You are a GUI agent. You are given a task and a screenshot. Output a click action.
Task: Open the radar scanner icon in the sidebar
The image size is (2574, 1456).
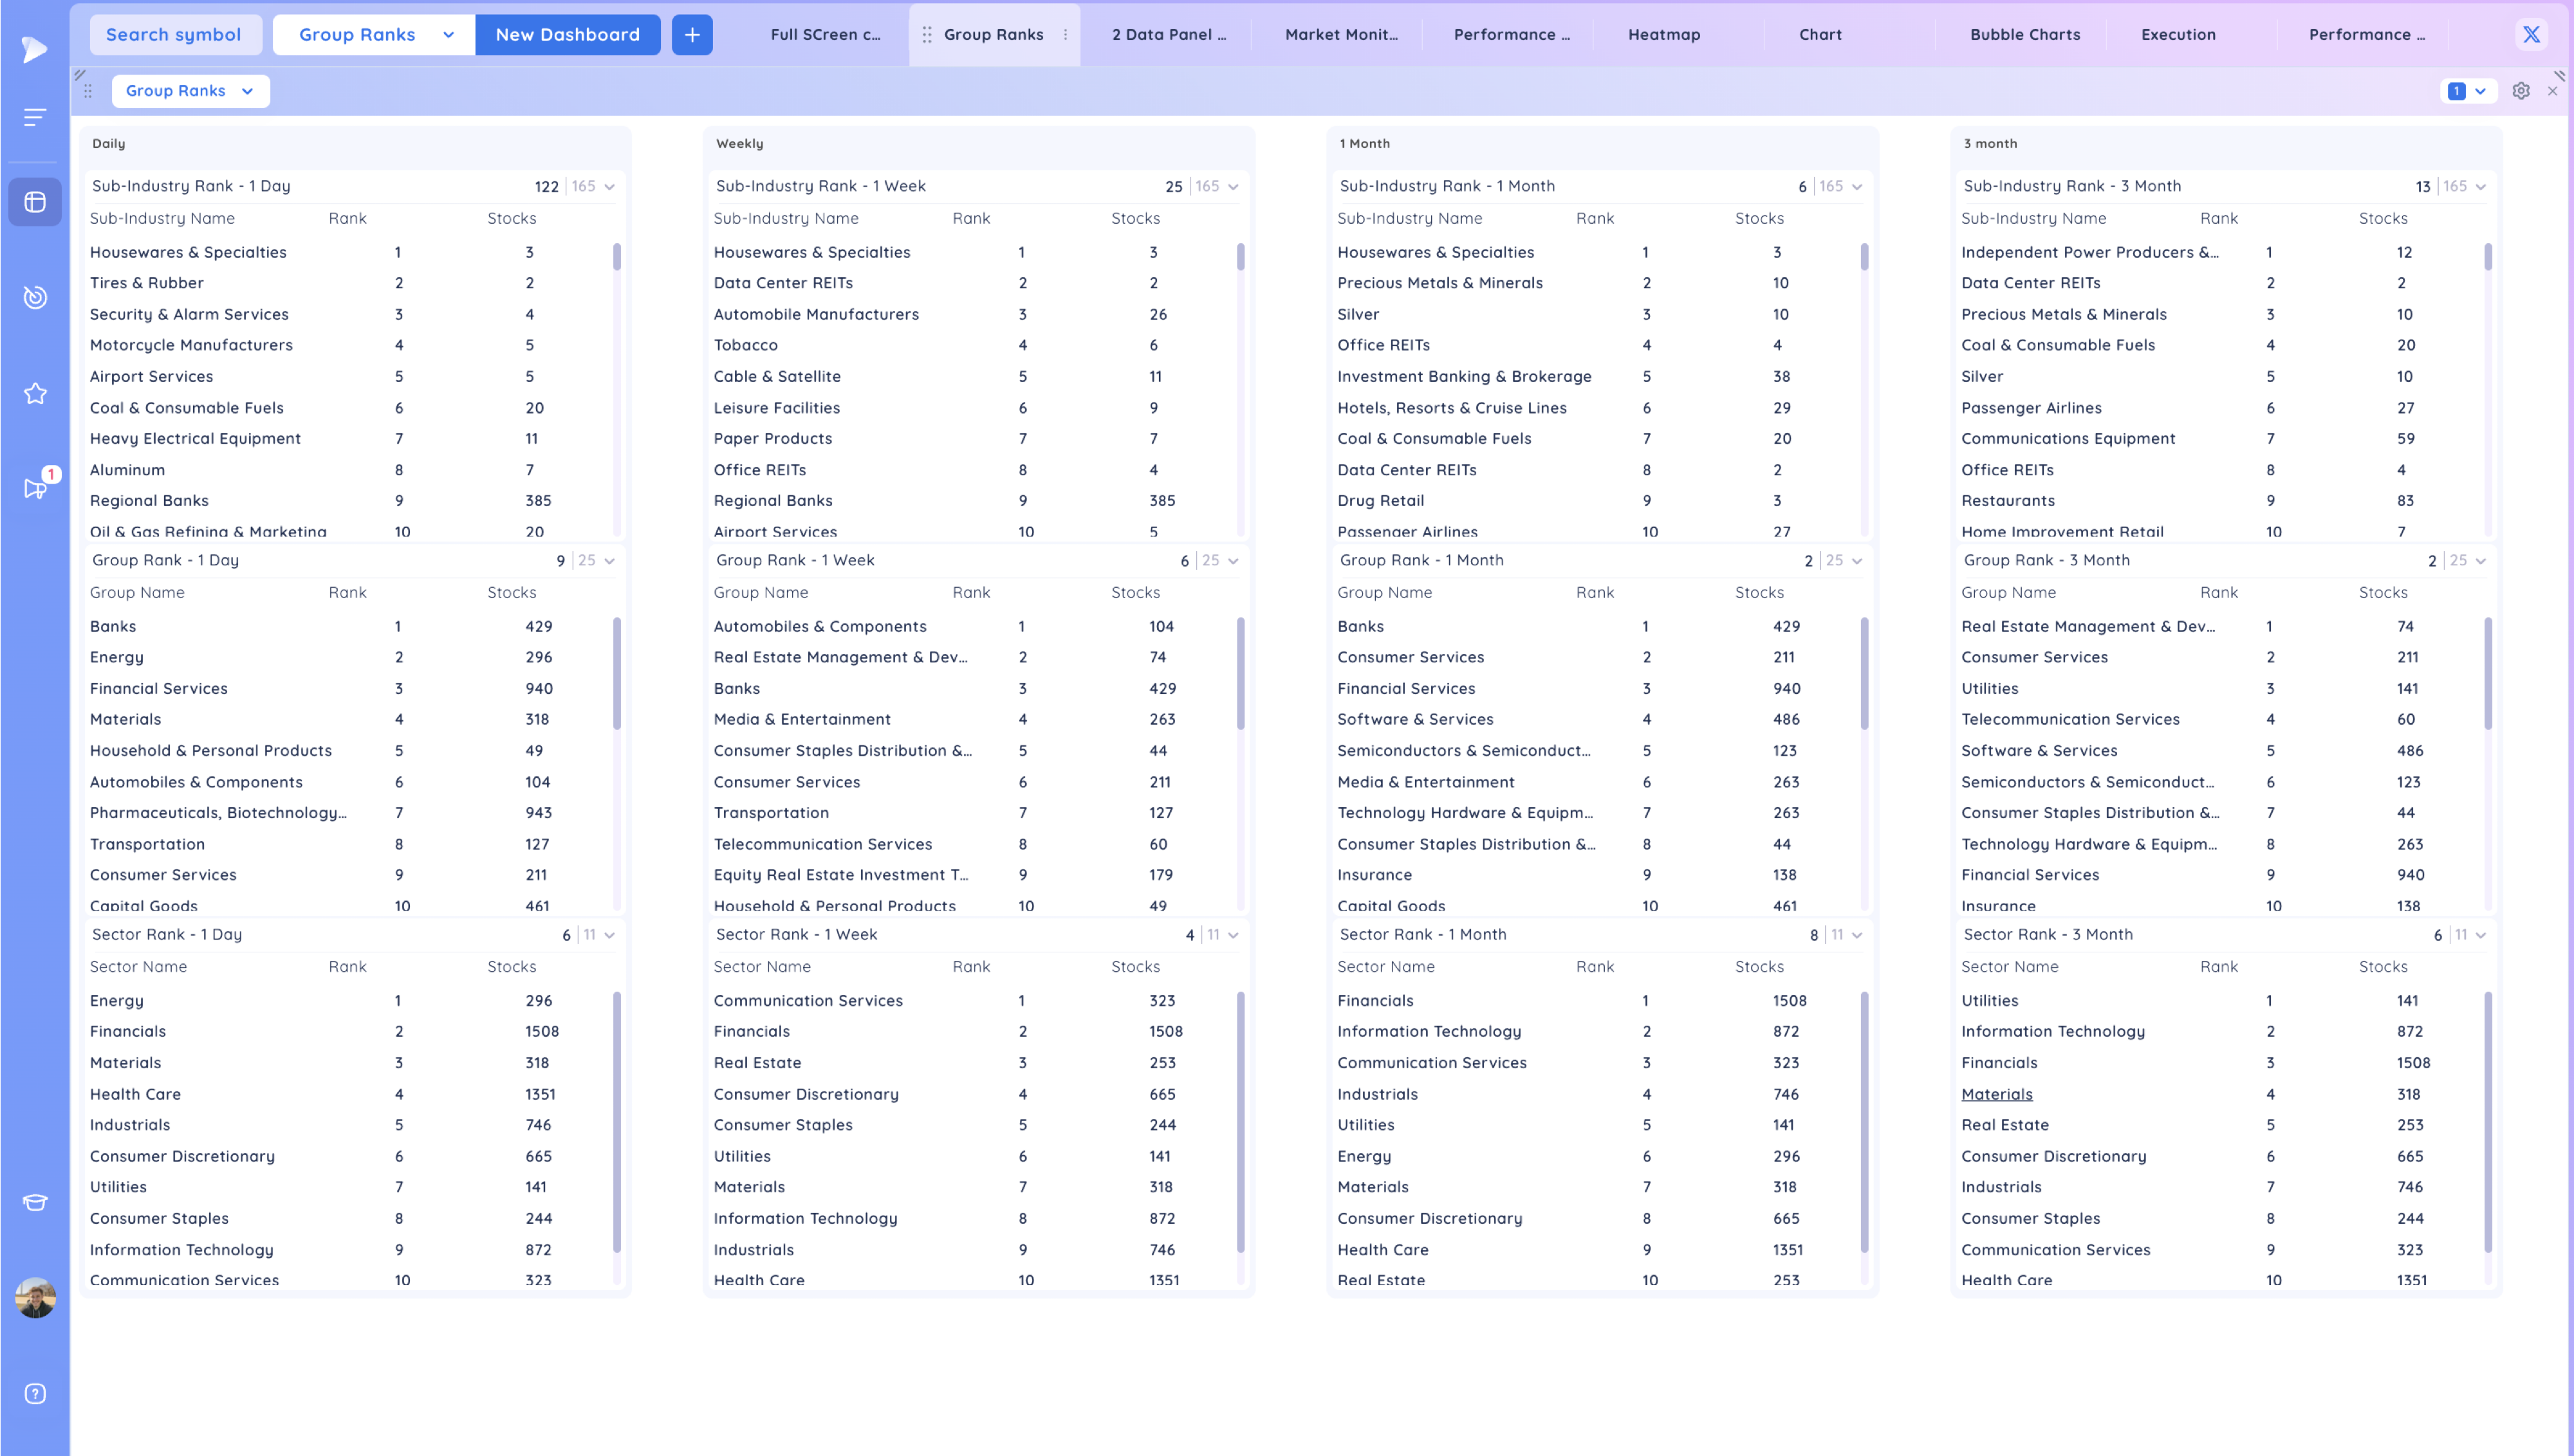(35, 297)
